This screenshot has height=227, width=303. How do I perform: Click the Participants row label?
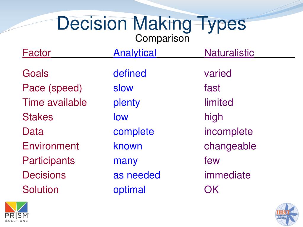point(49,161)
